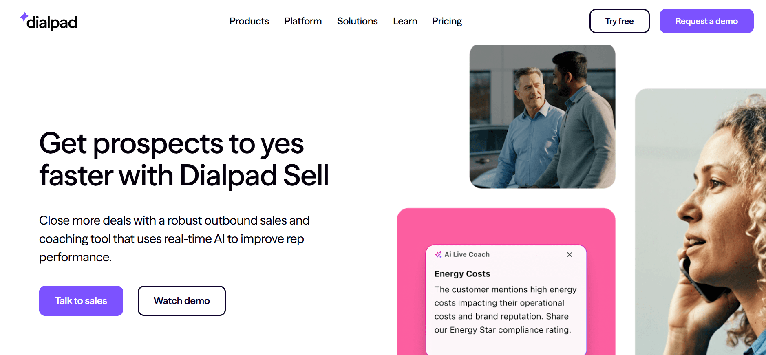
Task: Click the Energy Costs heading
Action: click(x=462, y=273)
